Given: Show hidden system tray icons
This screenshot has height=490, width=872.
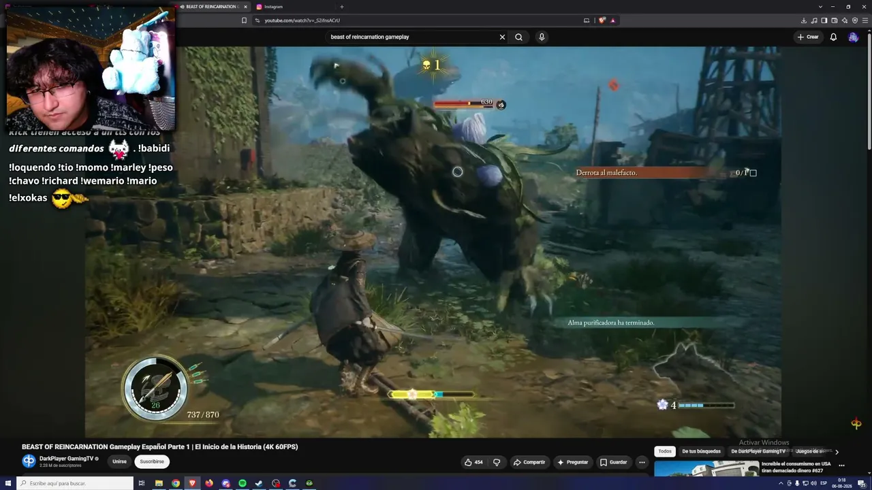Looking at the screenshot, I should click(781, 483).
